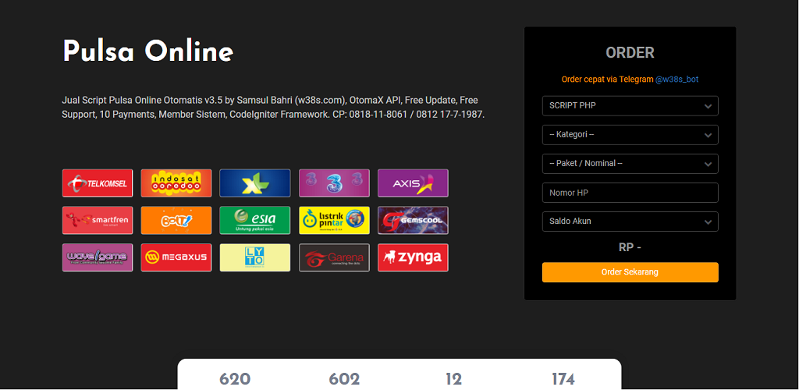
Task: Select the Wave Game logo
Action: [x=98, y=257]
